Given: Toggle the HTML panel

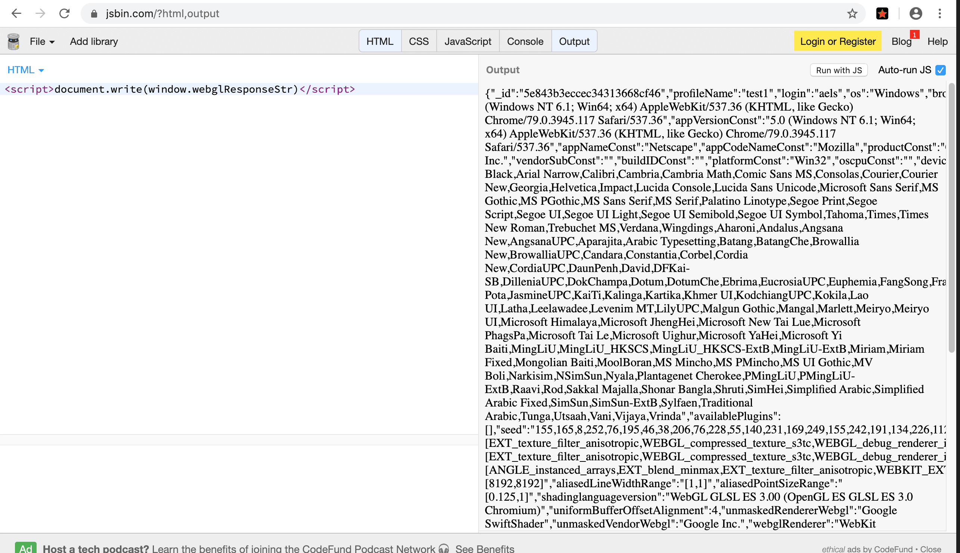Looking at the screenshot, I should [x=380, y=41].
